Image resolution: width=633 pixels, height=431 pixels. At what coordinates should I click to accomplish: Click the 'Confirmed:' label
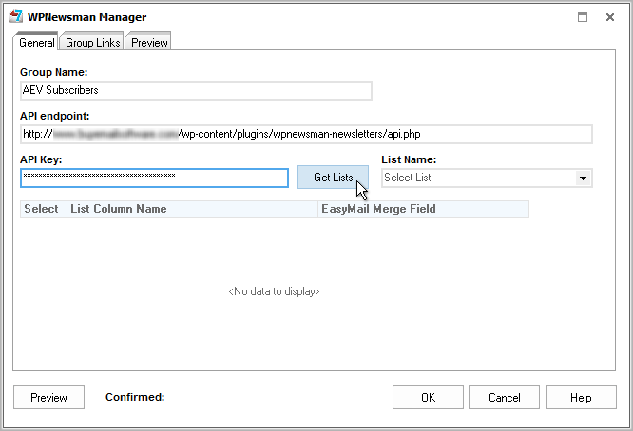coord(135,397)
